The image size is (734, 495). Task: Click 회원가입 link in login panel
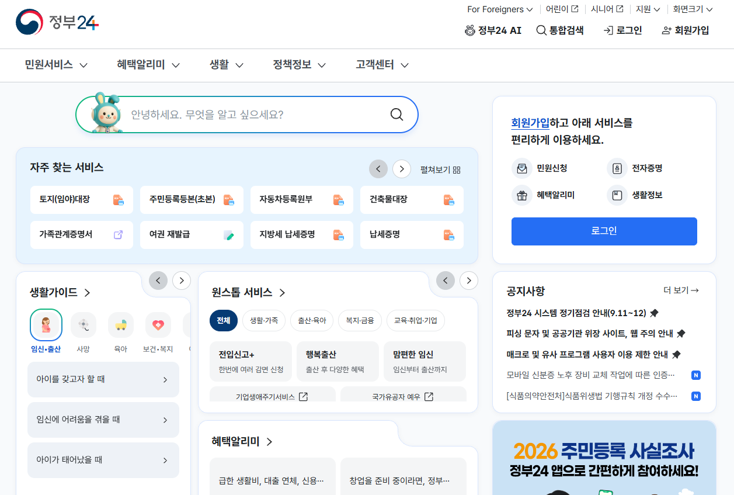pyautogui.click(x=530, y=123)
